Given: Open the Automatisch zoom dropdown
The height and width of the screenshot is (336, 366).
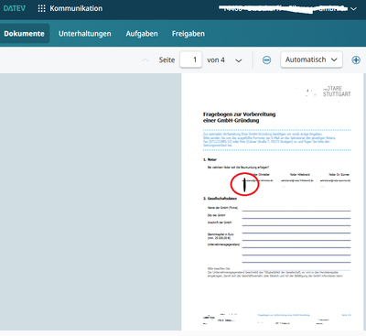Looking at the screenshot, I should click(311, 60).
